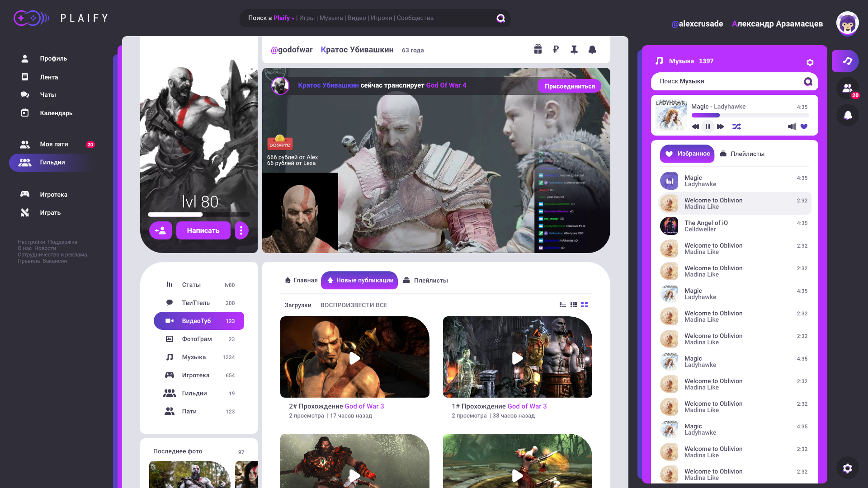Viewport: 868px width, 488px height.
Task: Open Поддержка footer link
Action: click(x=63, y=242)
